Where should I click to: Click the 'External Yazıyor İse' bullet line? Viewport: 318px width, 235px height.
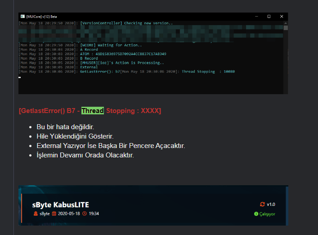point(111,146)
